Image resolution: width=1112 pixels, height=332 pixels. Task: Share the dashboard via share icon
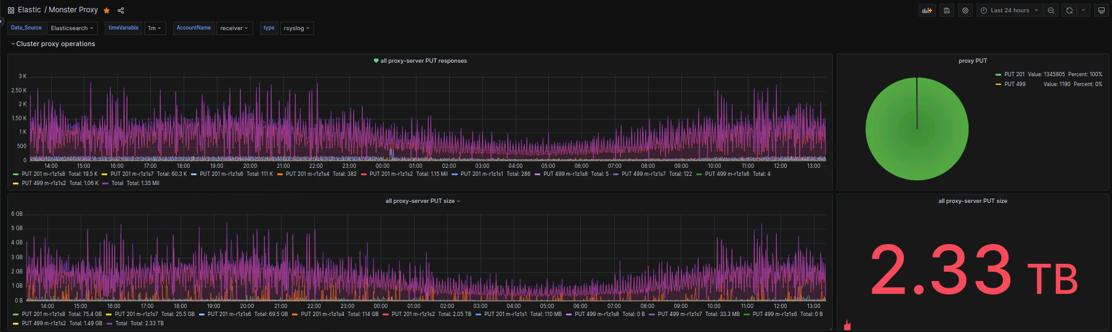click(x=121, y=10)
